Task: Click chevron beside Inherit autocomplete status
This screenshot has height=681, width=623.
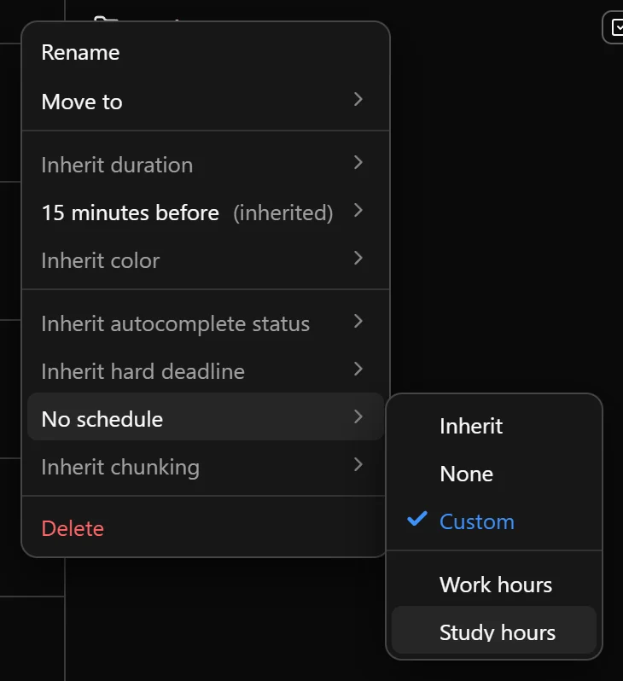Action: pyautogui.click(x=358, y=322)
